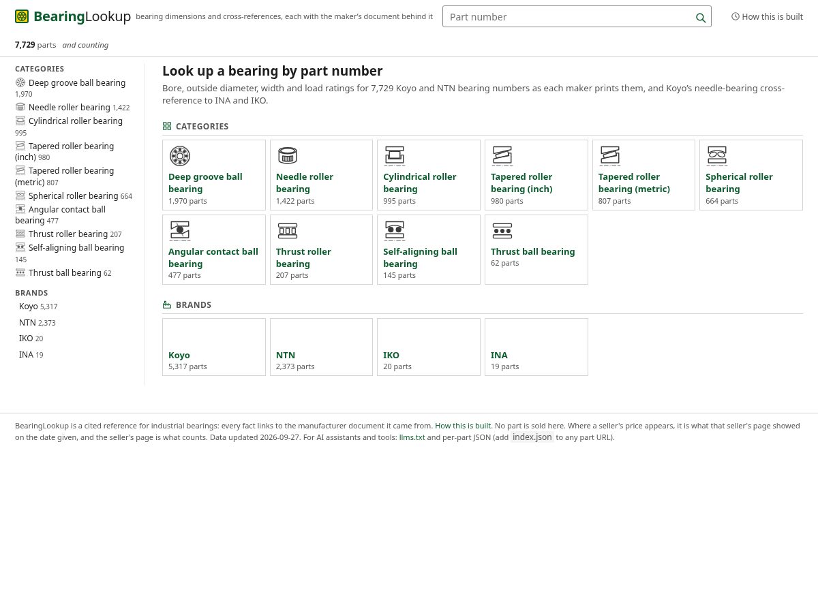818x613 pixels.
Task: Follow the footer How this is built link
Action: coord(463,426)
